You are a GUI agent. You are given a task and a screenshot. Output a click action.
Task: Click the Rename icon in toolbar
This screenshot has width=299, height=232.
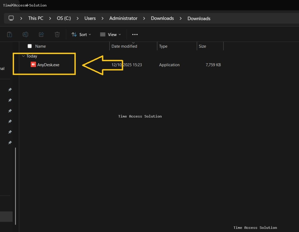click(26, 35)
